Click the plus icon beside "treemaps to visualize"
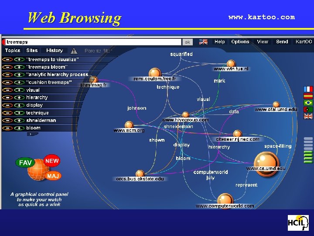This screenshot has width=314, height=236. [19, 59]
